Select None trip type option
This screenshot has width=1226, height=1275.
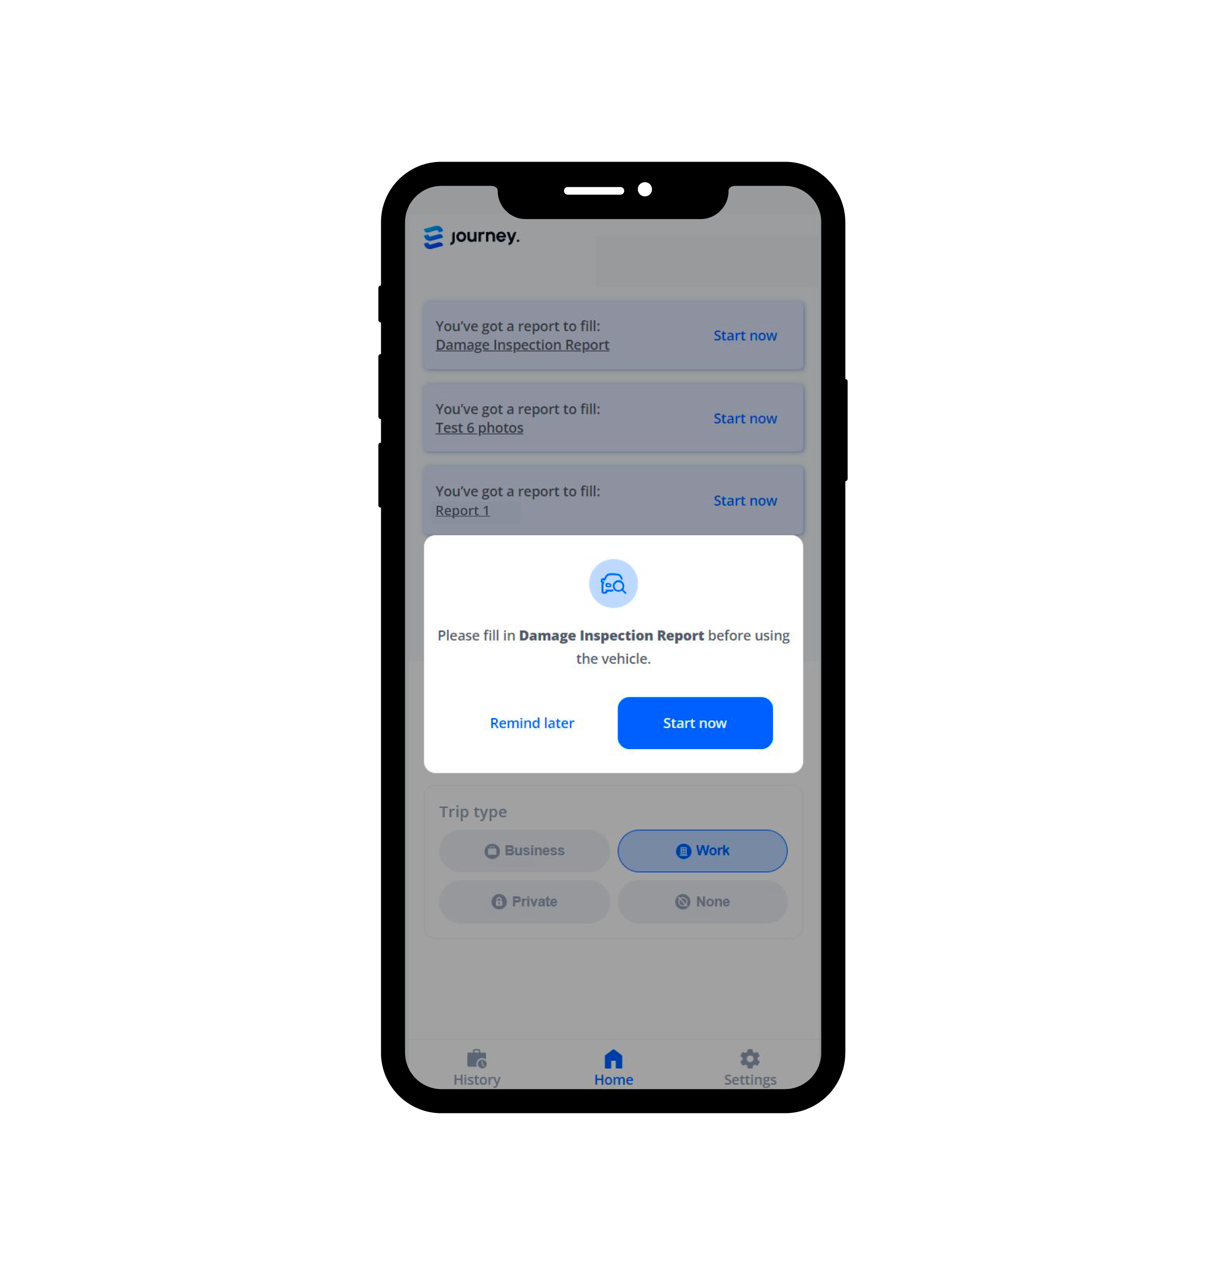tap(703, 902)
